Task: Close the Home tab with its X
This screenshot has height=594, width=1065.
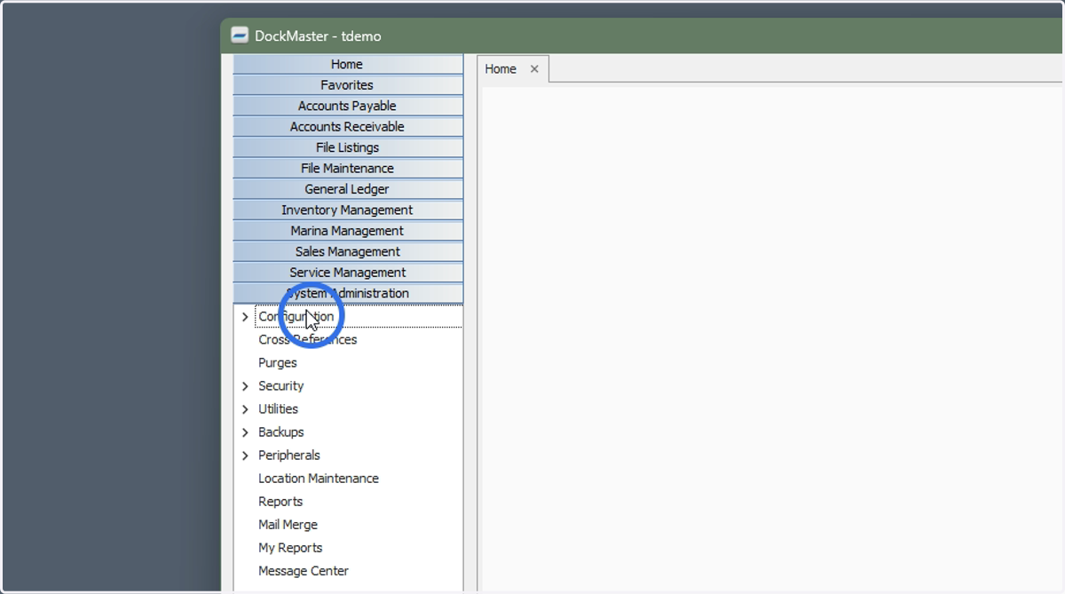Action: pos(534,68)
